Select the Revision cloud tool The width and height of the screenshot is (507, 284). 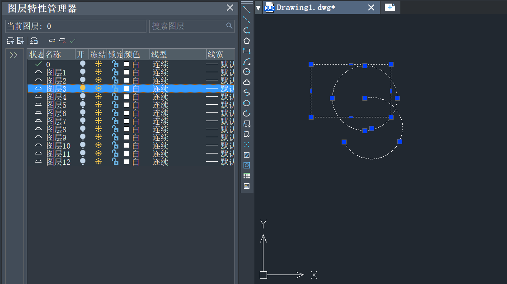click(247, 82)
